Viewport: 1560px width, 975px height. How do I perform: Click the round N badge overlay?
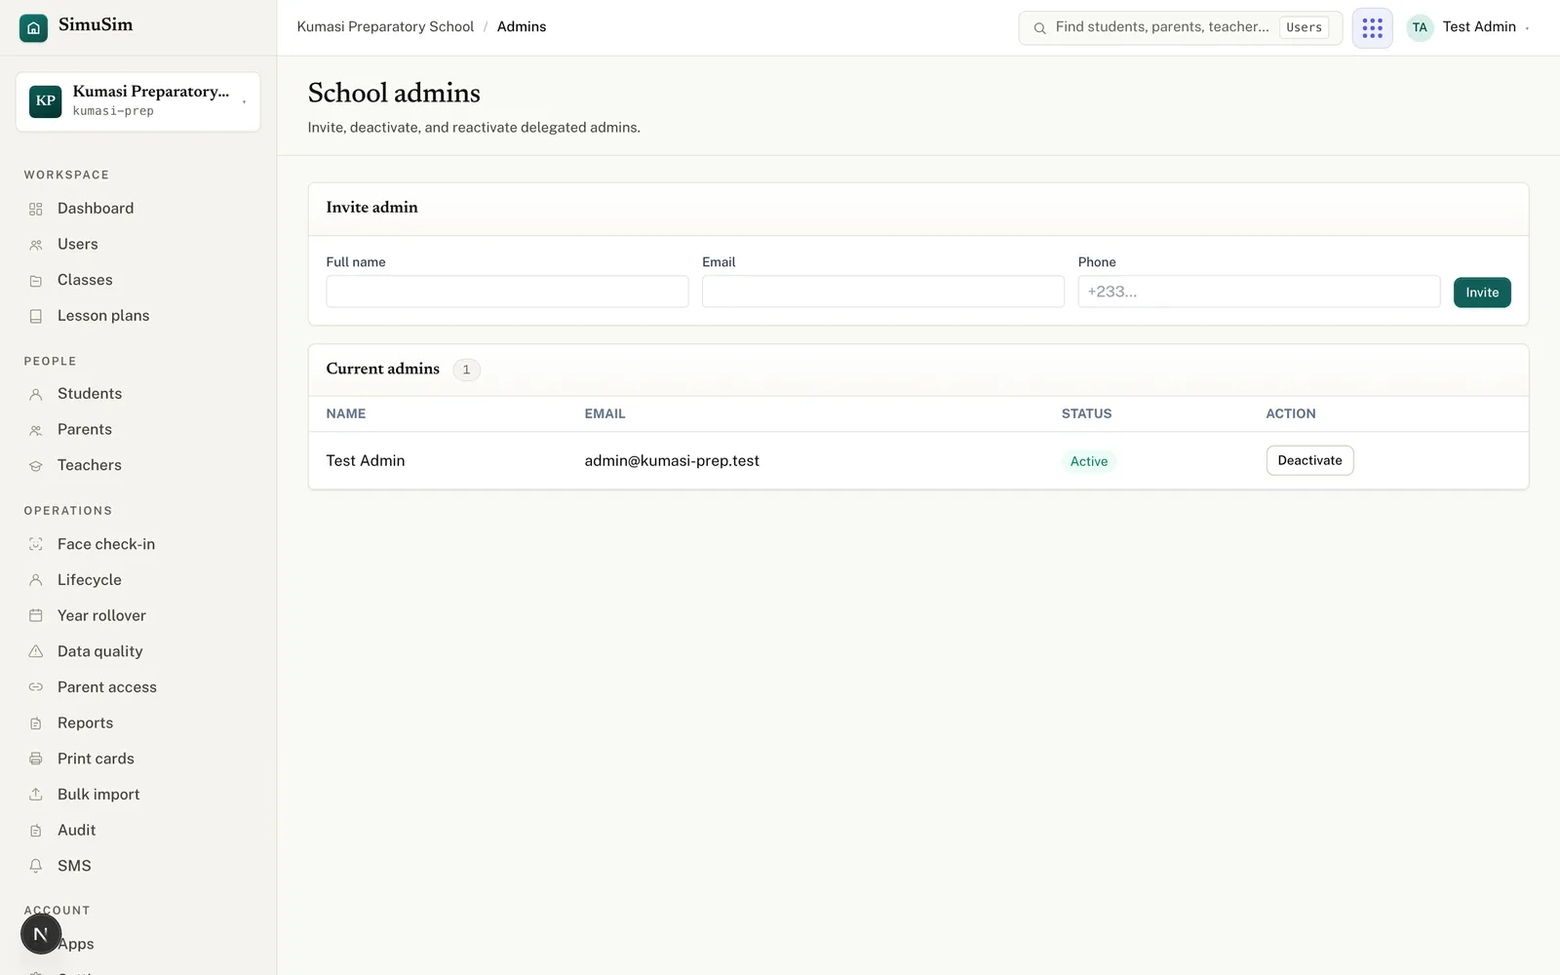click(41, 934)
